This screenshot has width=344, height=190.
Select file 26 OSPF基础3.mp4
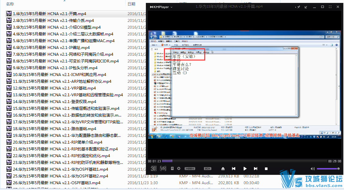coord(56,183)
